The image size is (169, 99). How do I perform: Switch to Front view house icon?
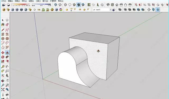coord(117,5)
